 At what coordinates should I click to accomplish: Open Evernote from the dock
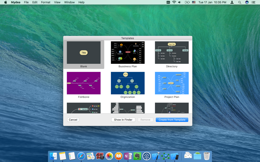coord(137,156)
